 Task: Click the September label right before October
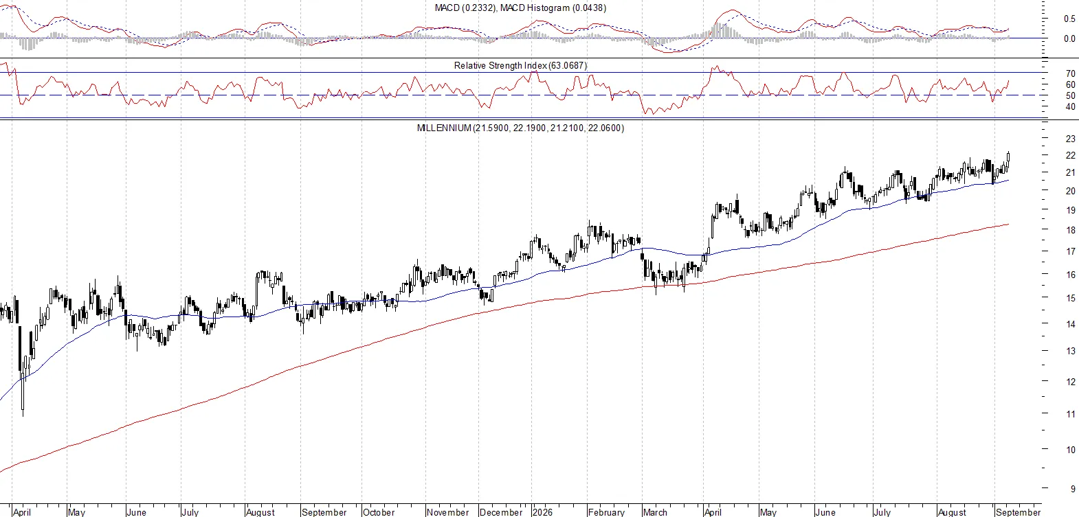pos(324,512)
